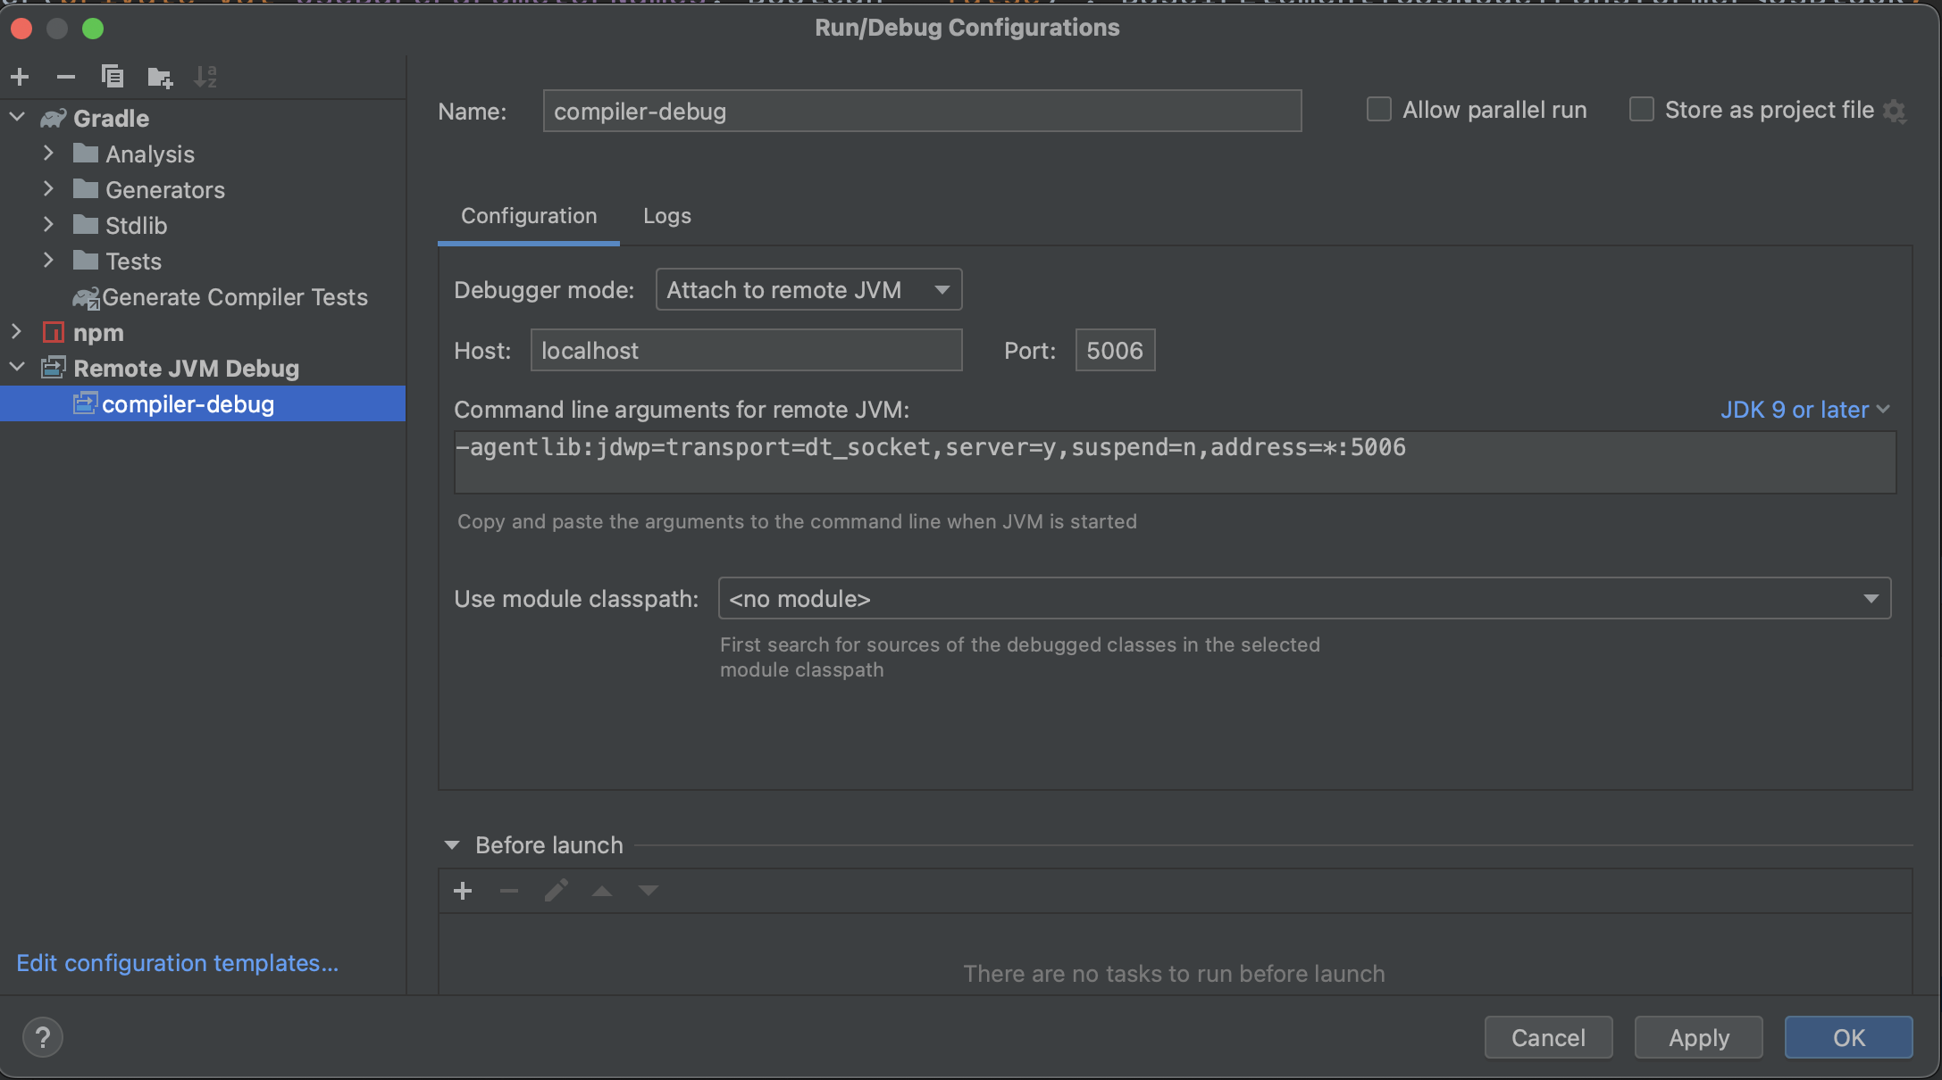Switch to the Logs tab
This screenshot has height=1080, width=1942.
[x=666, y=216]
